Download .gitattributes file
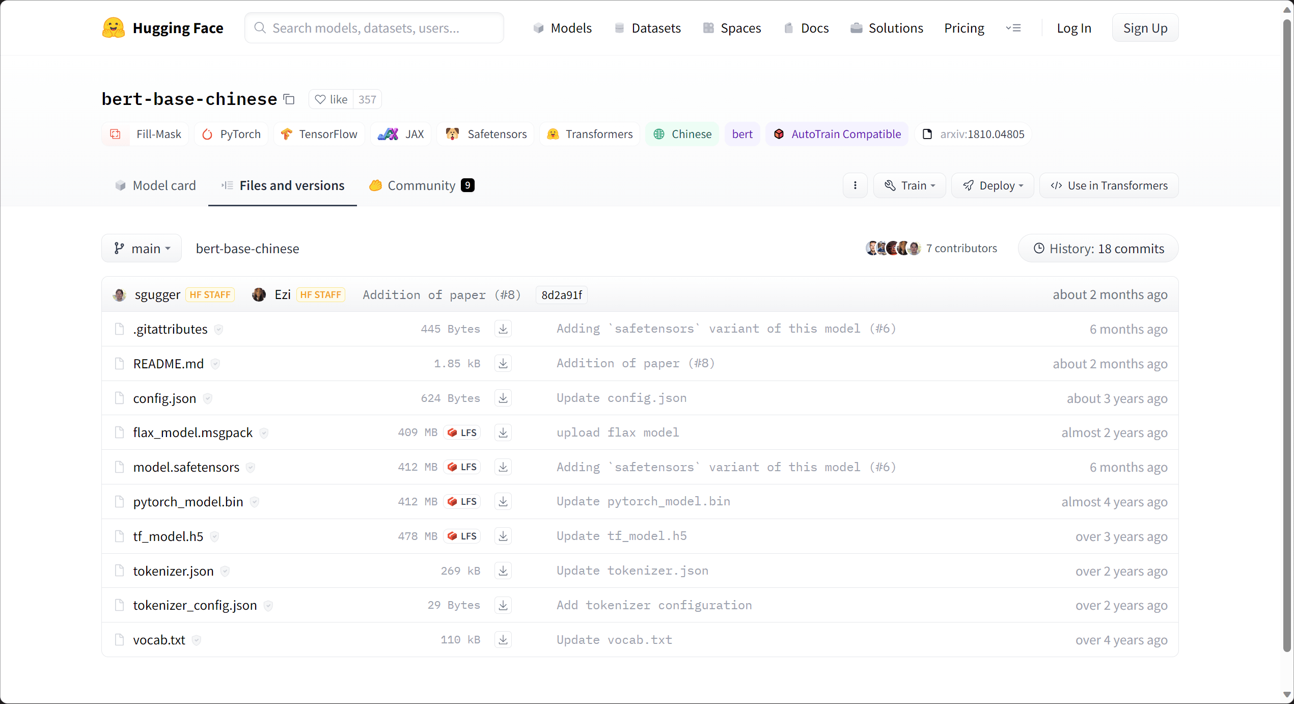 tap(503, 329)
